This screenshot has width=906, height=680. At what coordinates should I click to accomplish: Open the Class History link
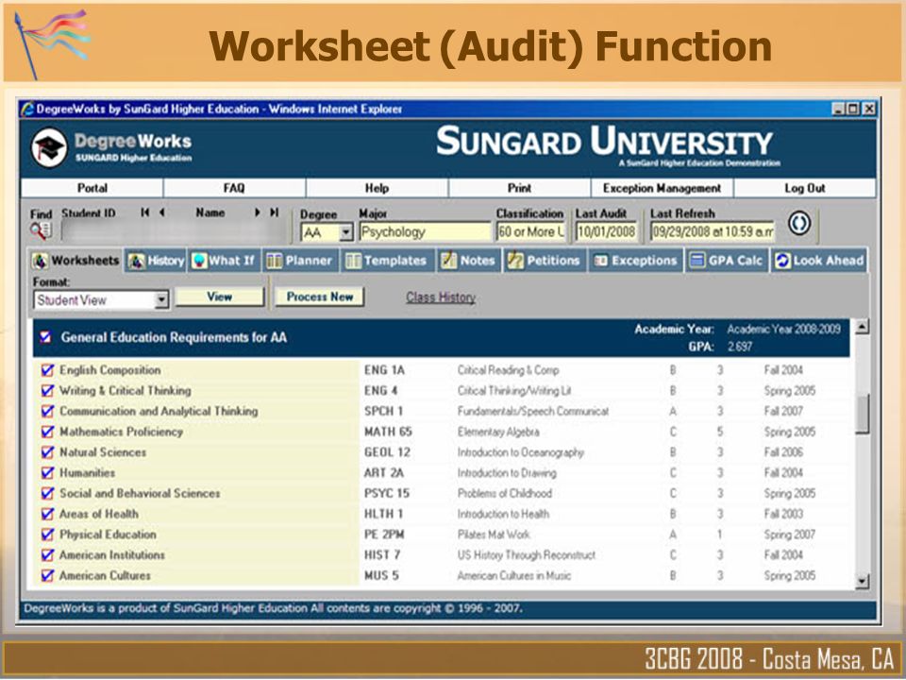[x=441, y=297]
